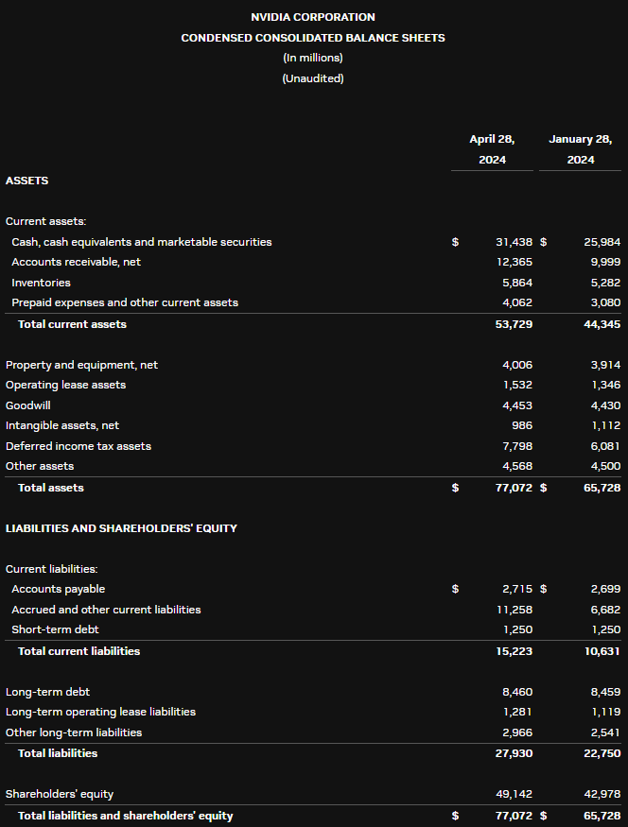Screen dimensions: 628x827
Task: Click the Current assets: label
Action: coord(46,221)
